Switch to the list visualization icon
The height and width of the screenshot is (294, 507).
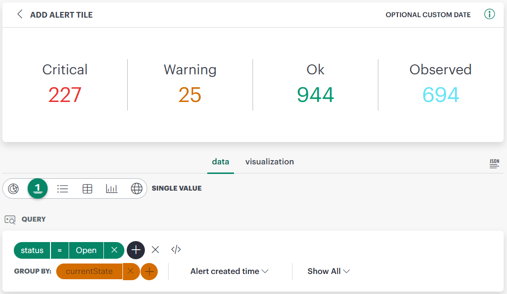[x=62, y=188]
